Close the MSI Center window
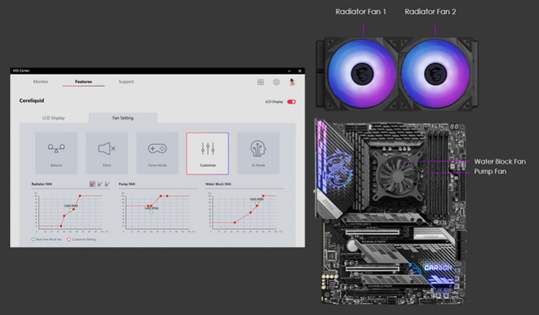The width and height of the screenshot is (539, 315). click(300, 71)
